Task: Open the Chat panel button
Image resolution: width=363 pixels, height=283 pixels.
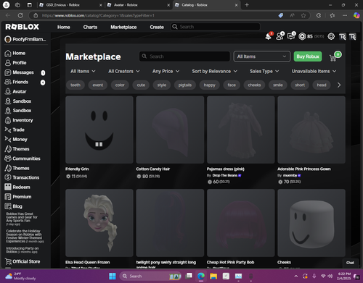Action: (350, 263)
